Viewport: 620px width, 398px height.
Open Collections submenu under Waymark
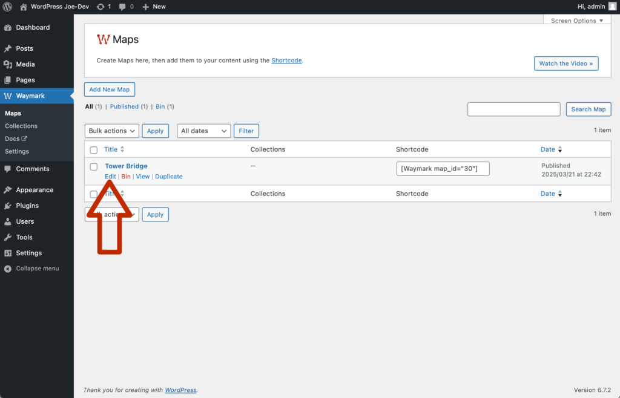(x=21, y=126)
